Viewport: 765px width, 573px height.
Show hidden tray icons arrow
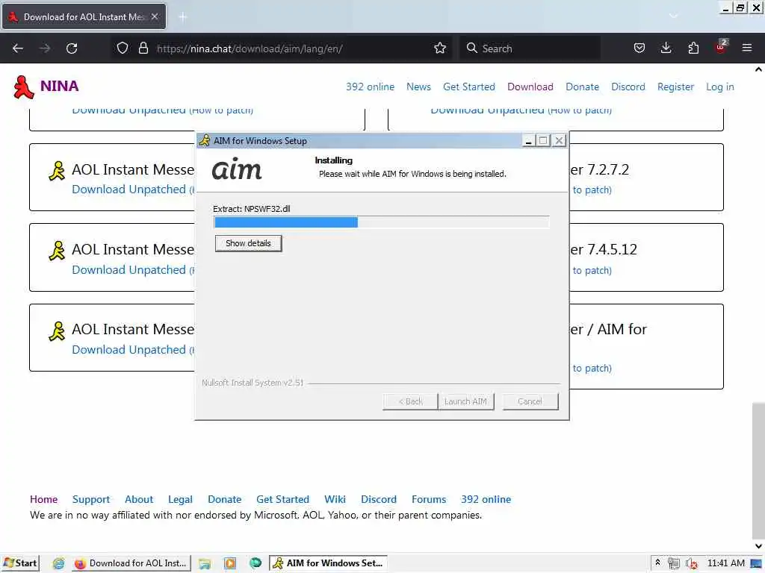[x=657, y=563]
